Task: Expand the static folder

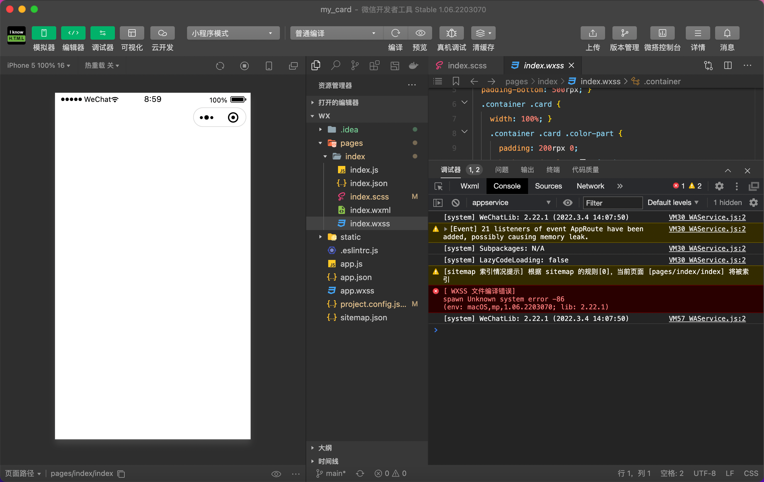Action: (350, 237)
